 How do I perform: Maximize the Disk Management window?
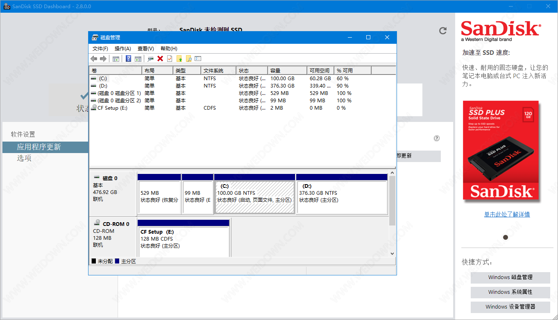point(368,37)
